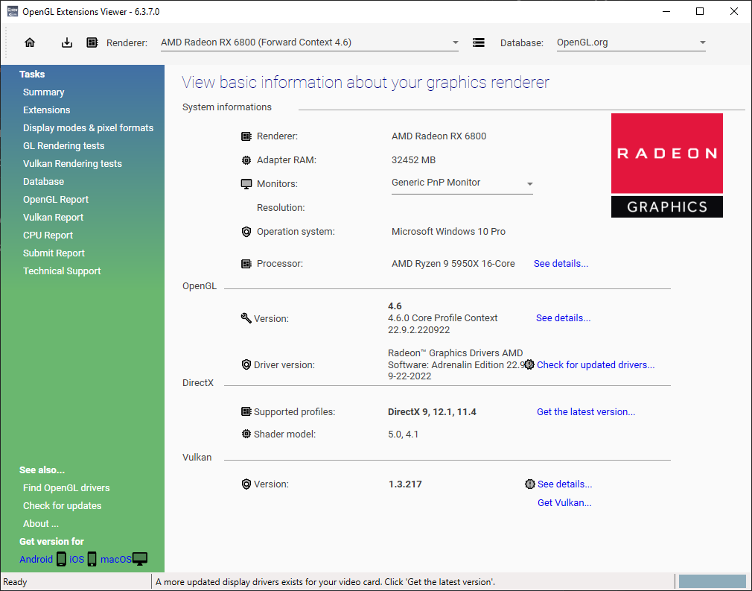This screenshot has height=591, width=752.
Task: Click the Get Vulkan link
Action: [564, 502]
